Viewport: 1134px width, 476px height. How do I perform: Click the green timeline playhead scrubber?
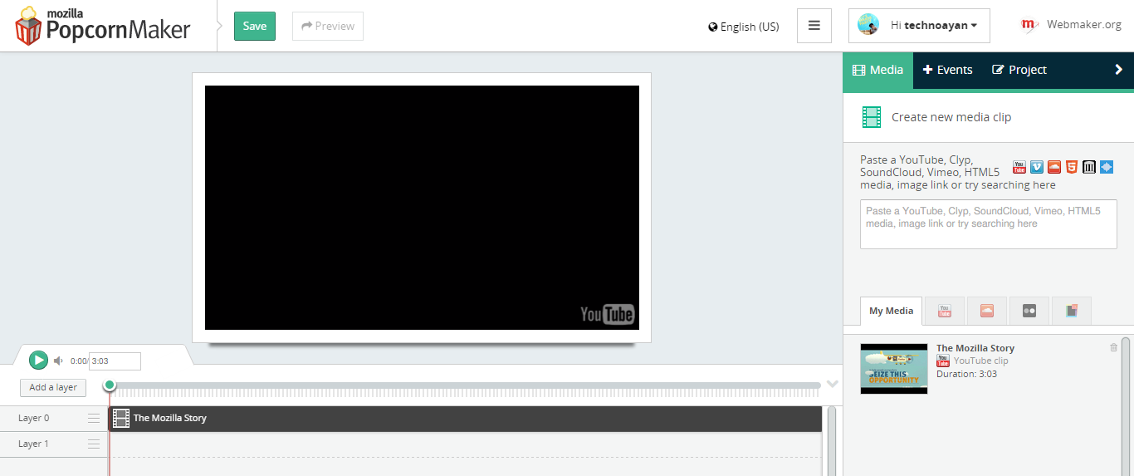point(110,385)
